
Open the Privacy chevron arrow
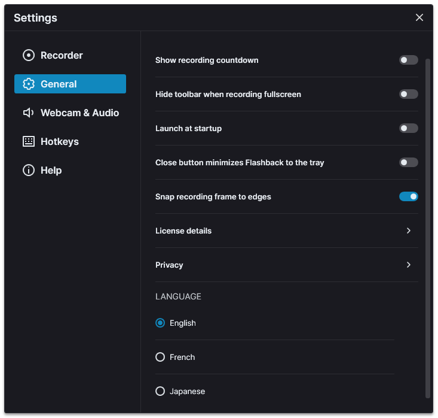408,265
